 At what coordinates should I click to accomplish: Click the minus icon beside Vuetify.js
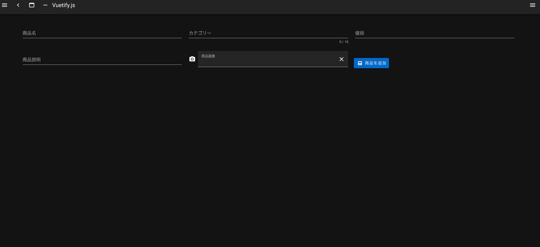45,5
